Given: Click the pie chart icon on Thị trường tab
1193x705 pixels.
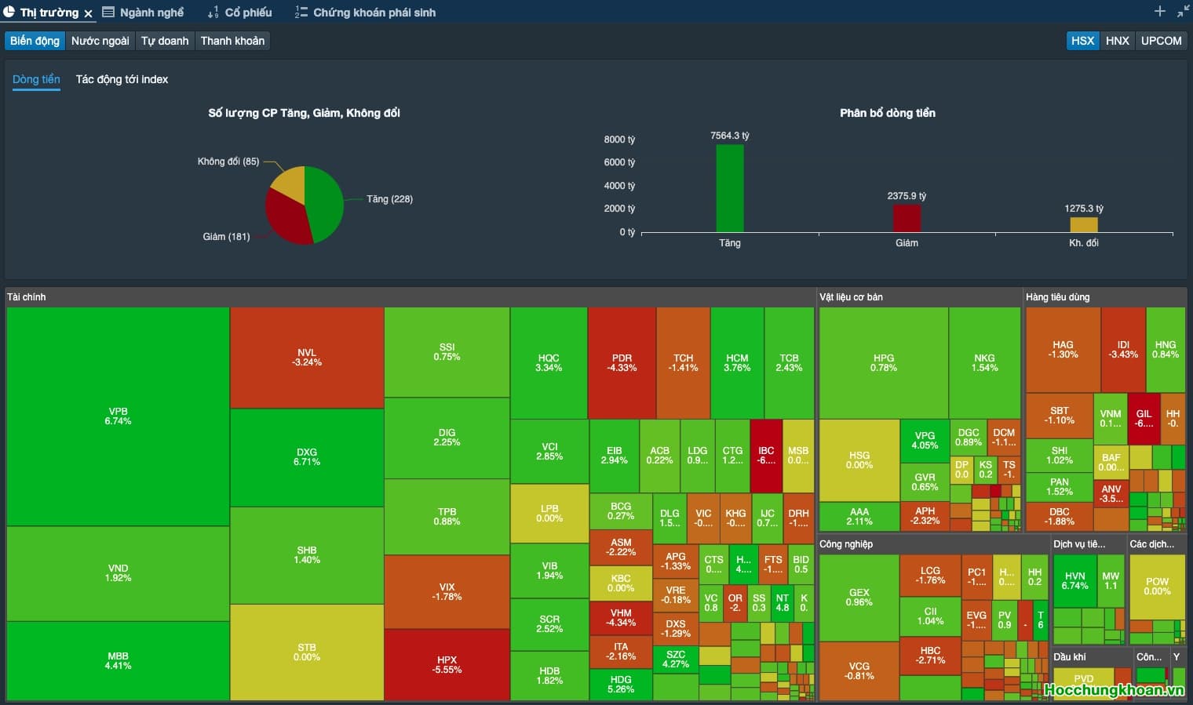Looking at the screenshot, I should (x=9, y=12).
